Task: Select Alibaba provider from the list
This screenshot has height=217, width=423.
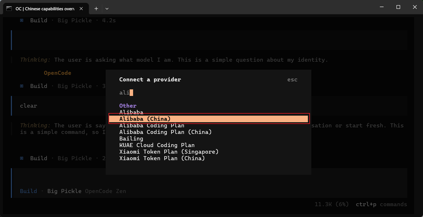Action: click(131, 112)
